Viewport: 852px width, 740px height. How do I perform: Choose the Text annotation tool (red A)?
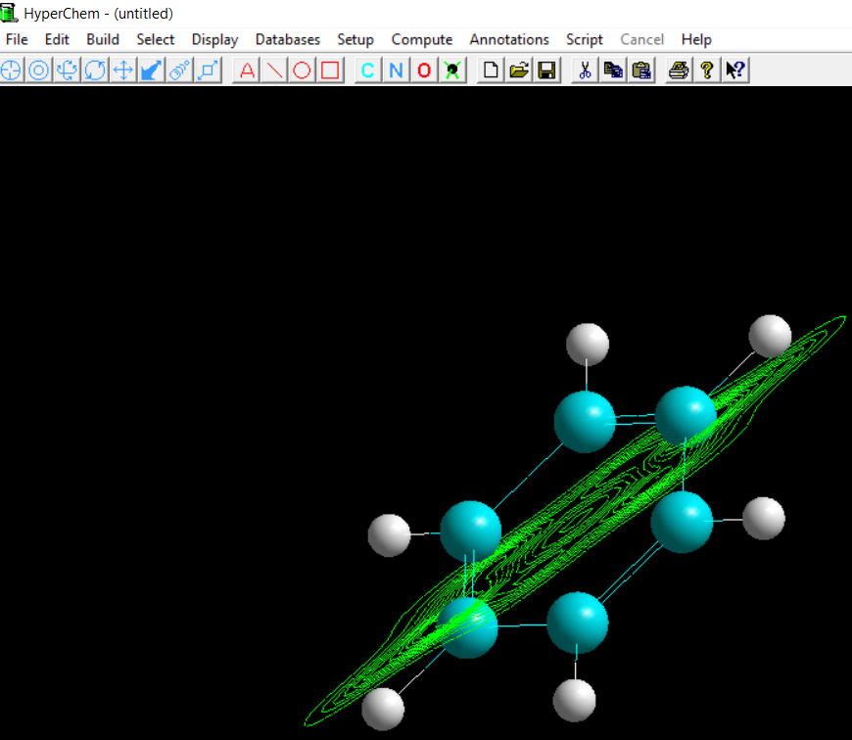[247, 70]
